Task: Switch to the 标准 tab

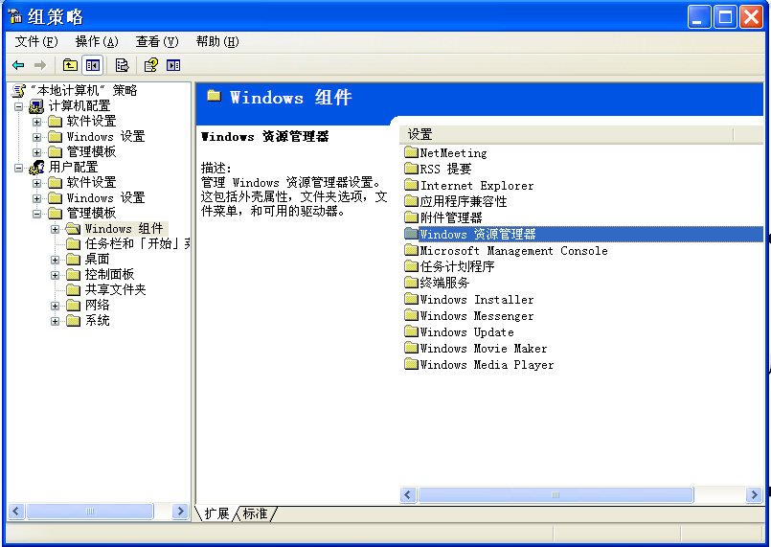Action: pyautogui.click(x=255, y=513)
